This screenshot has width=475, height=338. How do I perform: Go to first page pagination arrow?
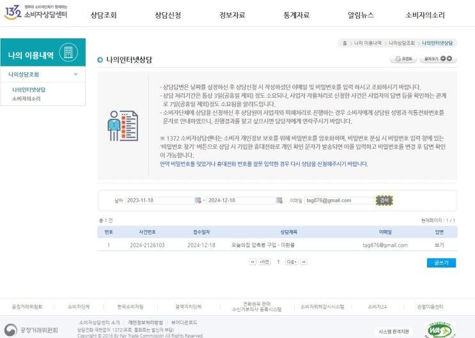[253, 262]
